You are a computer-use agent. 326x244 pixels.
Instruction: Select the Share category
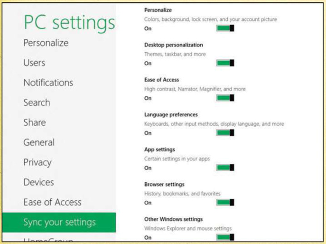(35, 122)
